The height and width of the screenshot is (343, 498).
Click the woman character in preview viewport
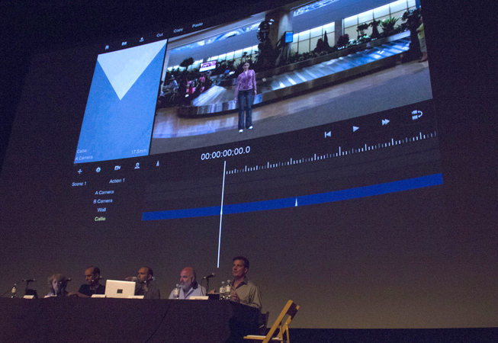click(246, 97)
